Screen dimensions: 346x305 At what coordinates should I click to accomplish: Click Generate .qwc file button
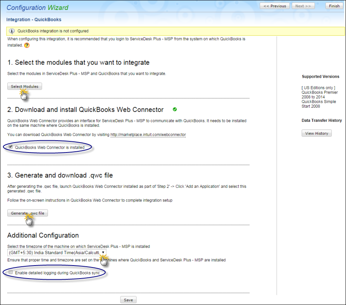tap(28, 213)
